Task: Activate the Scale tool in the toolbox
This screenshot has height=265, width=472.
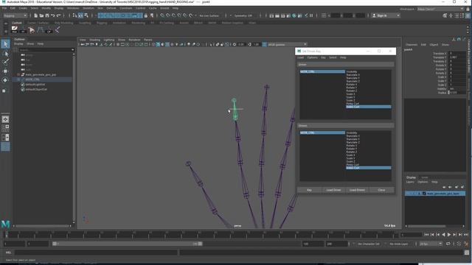Action: click(4, 91)
